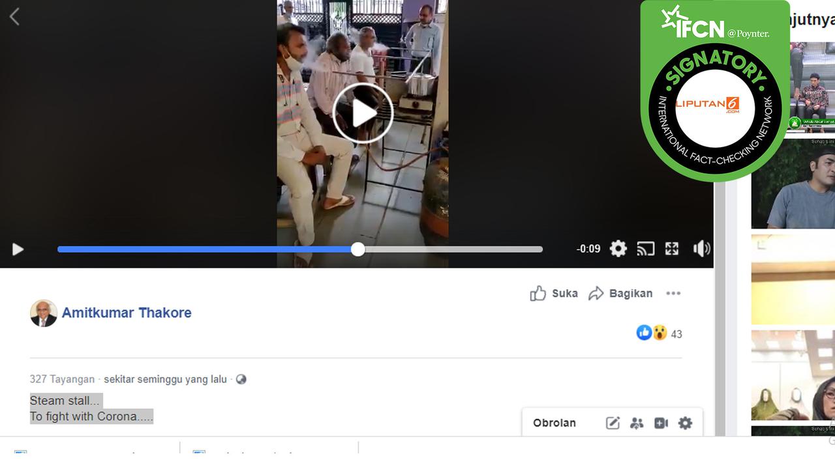Open chat settings gear in Obrolan
This screenshot has width=835, height=469.
(x=685, y=423)
